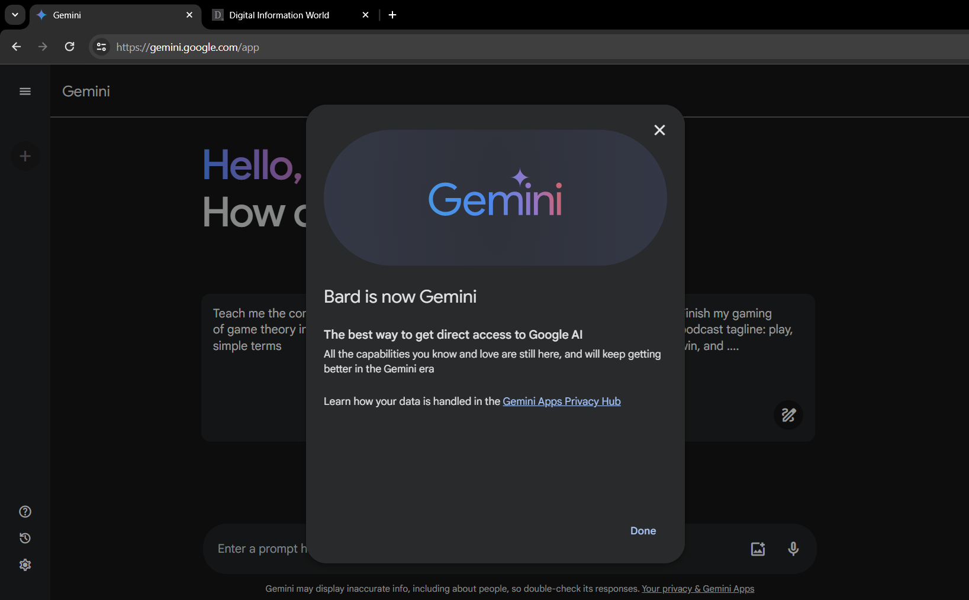969x600 pixels.
Task: Close the Gemini browser tab
Action: pyautogui.click(x=189, y=15)
